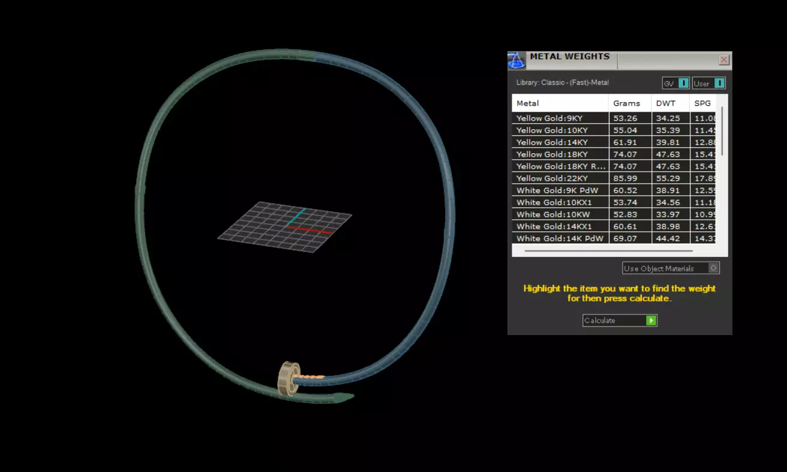Enable Use Object Materials option
Screen dimensions: 787x472
click(x=671, y=268)
